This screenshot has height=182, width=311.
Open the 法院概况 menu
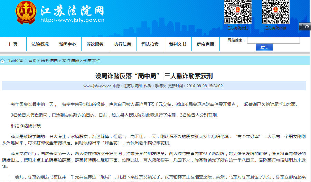pyautogui.click(x=40, y=44)
